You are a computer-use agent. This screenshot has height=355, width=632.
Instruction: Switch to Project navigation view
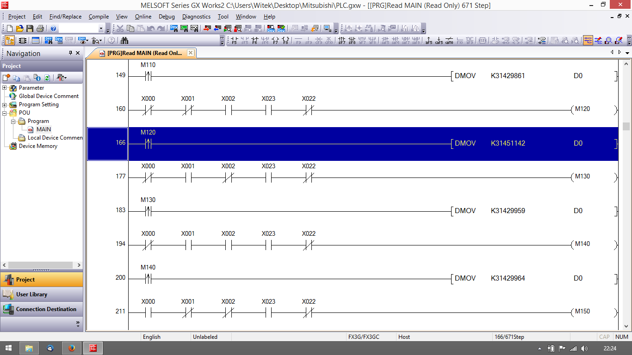[42, 279]
